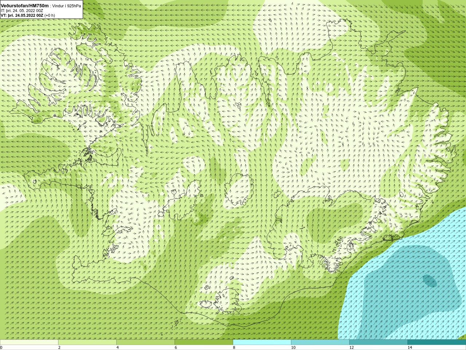Image resolution: width=466 pixels, height=350 pixels.
Task: Select the 'Vindur í 925hPa' label
Action: [67, 6]
